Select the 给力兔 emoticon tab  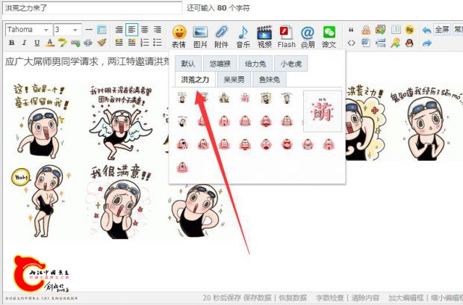pyautogui.click(x=255, y=64)
